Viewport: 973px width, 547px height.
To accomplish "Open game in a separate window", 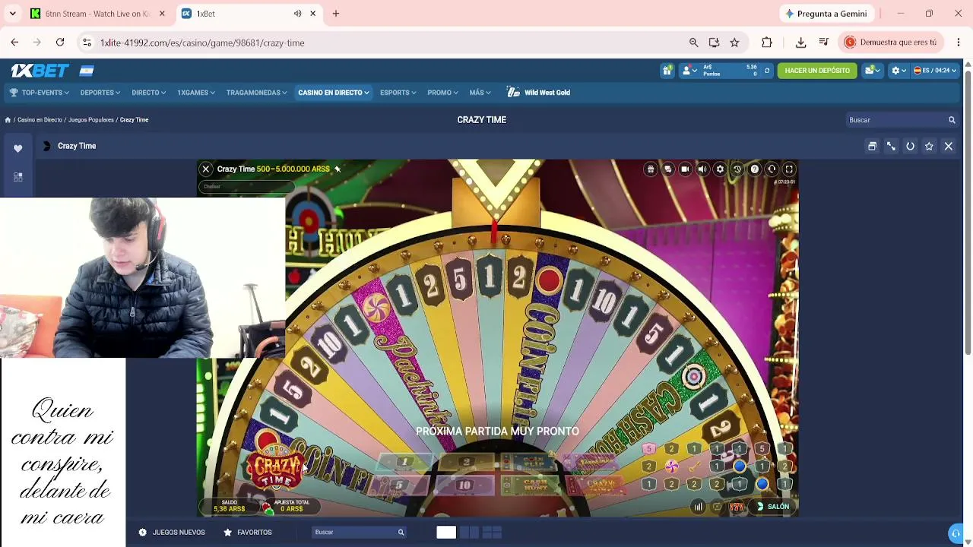I will [872, 146].
